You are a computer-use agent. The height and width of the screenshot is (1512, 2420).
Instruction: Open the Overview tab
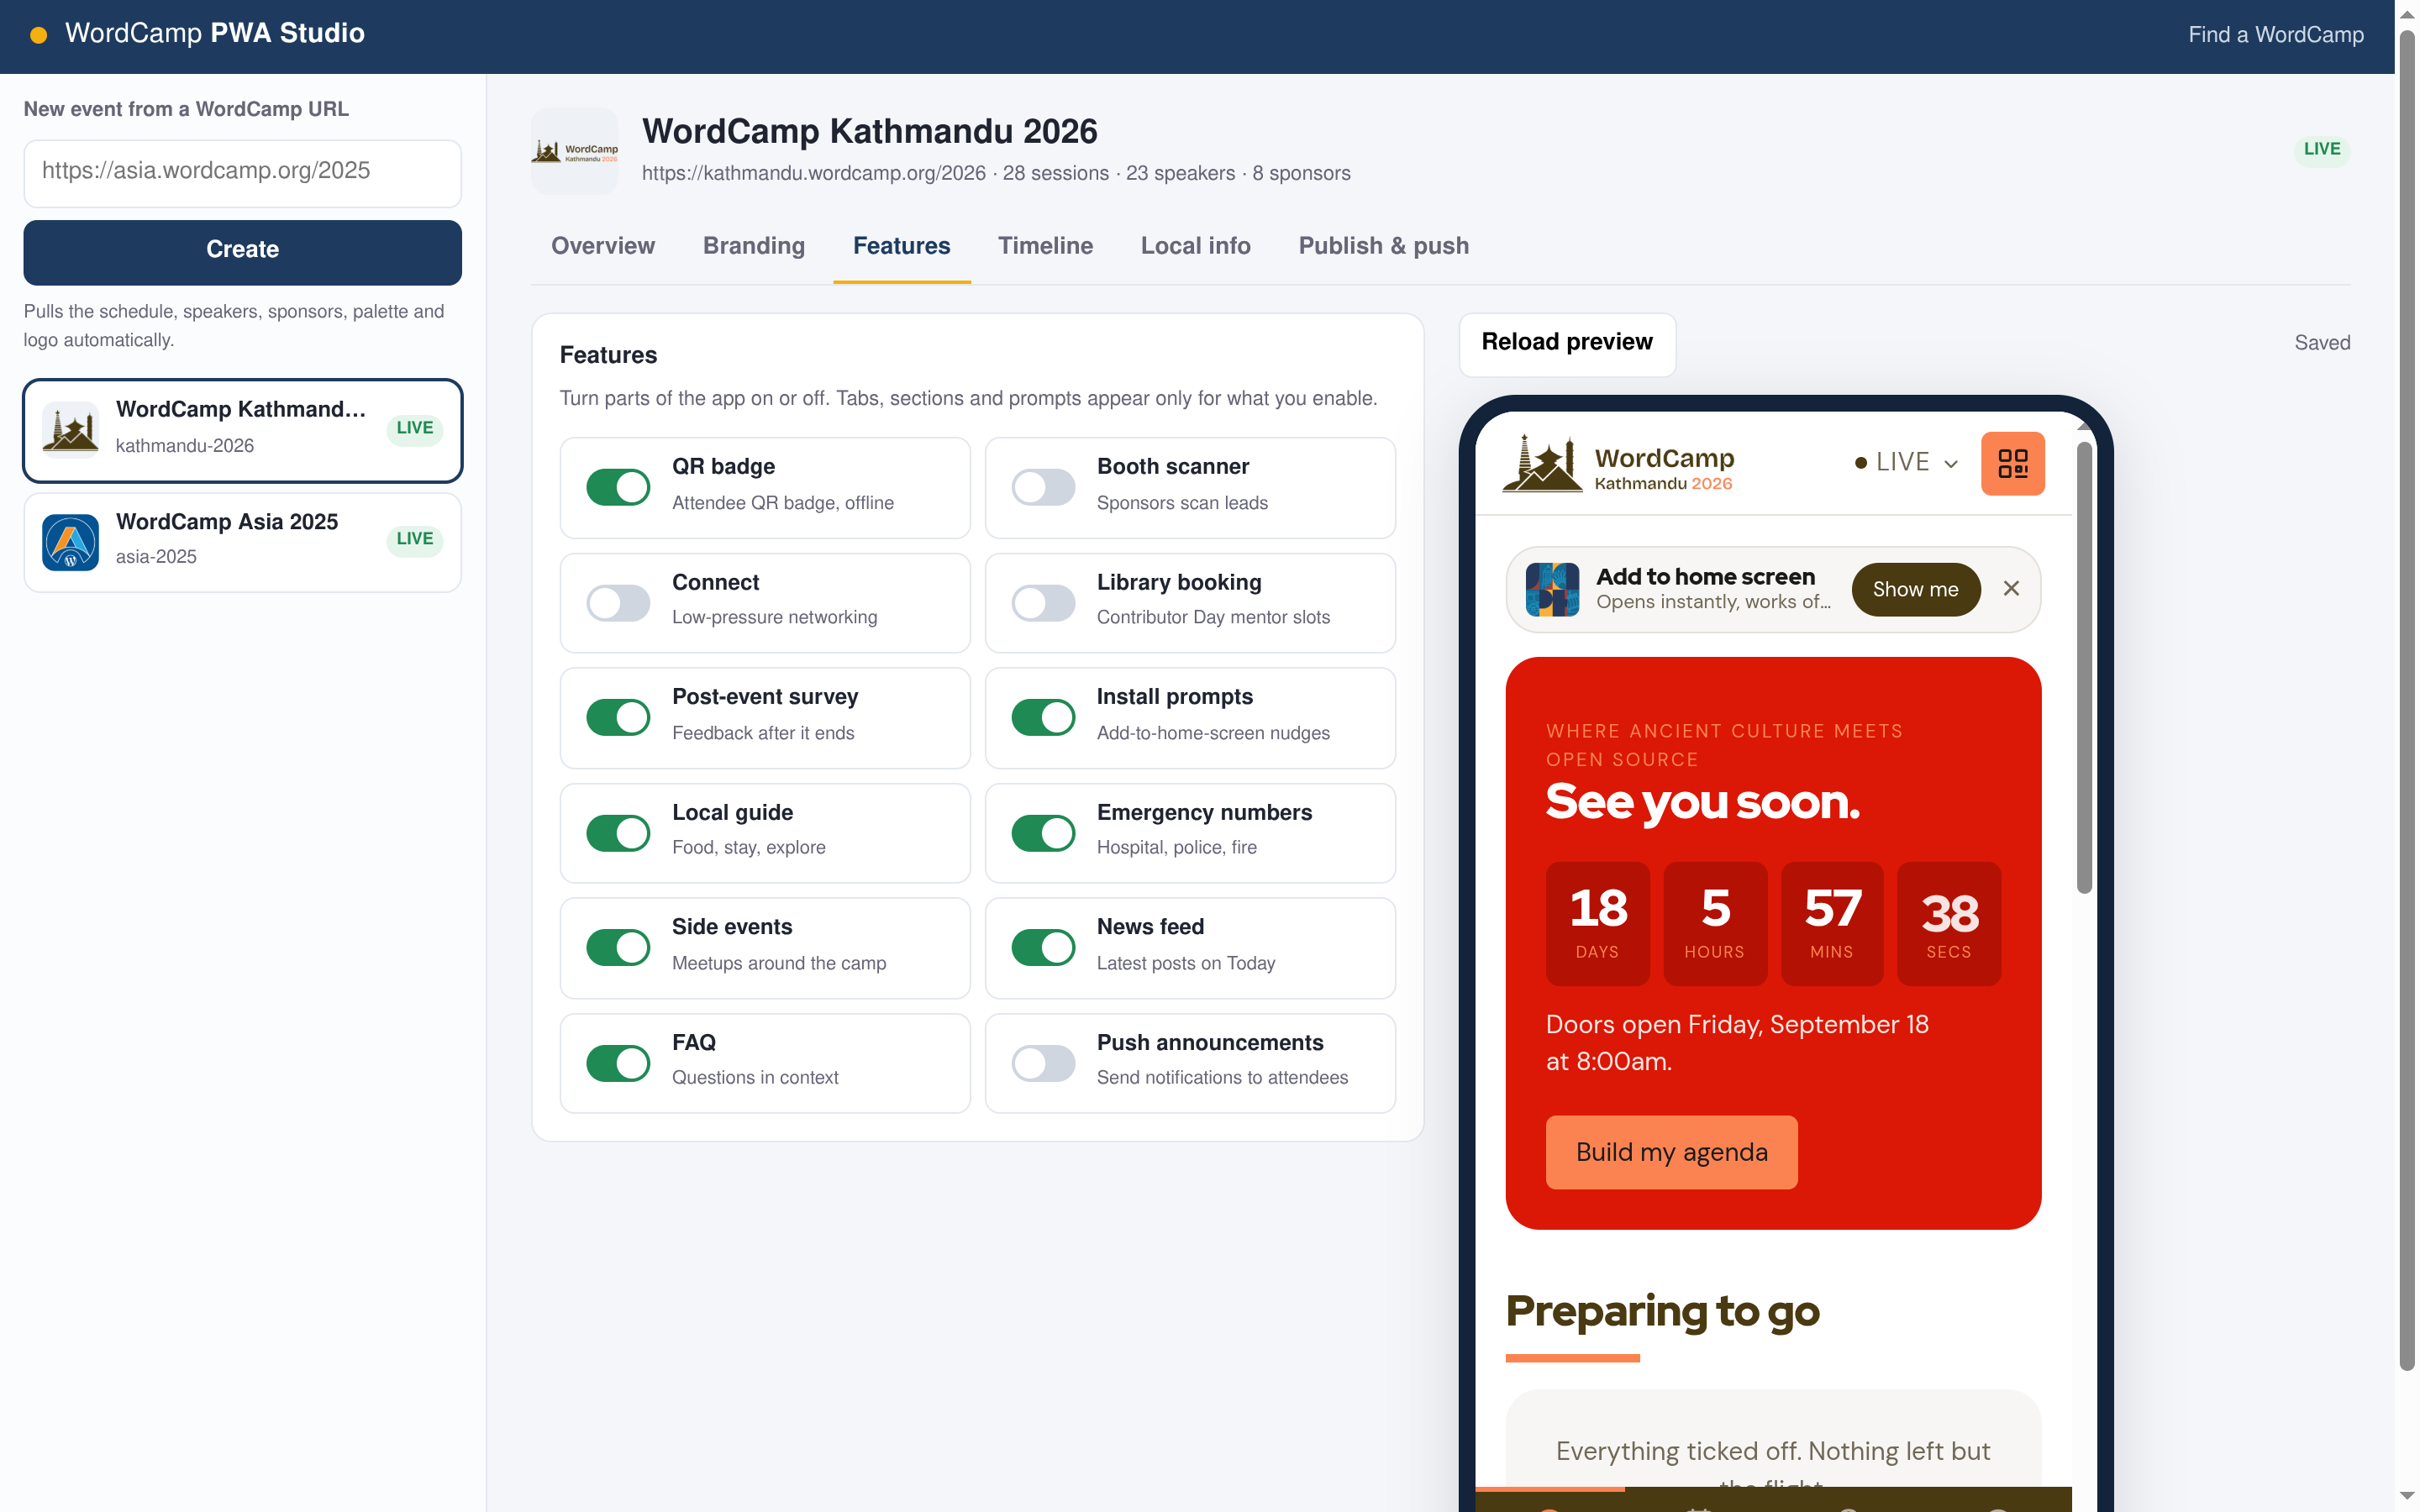tap(603, 246)
